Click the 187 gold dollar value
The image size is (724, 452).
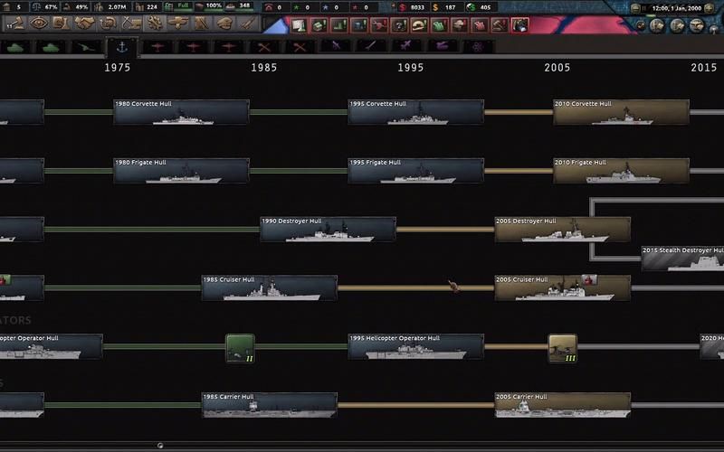(x=445, y=7)
